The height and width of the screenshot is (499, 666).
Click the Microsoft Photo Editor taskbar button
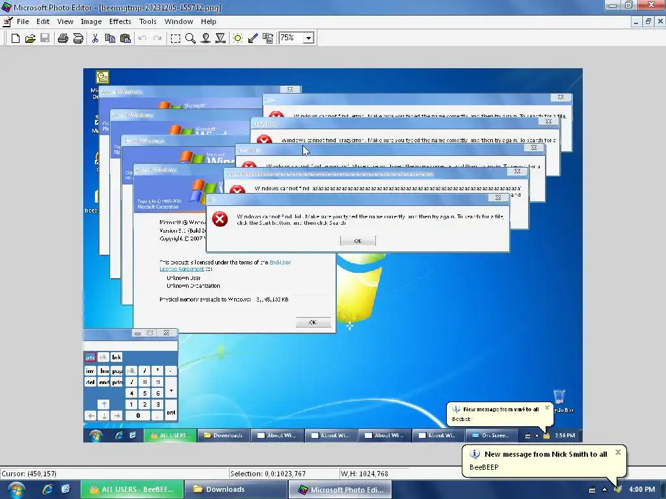pyautogui.click(x=340, y=490)
